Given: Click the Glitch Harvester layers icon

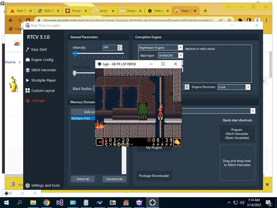Looking at the screenshot, I should [28, 70].
